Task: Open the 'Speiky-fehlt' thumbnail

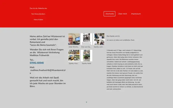Action: (x=86, y=56)
